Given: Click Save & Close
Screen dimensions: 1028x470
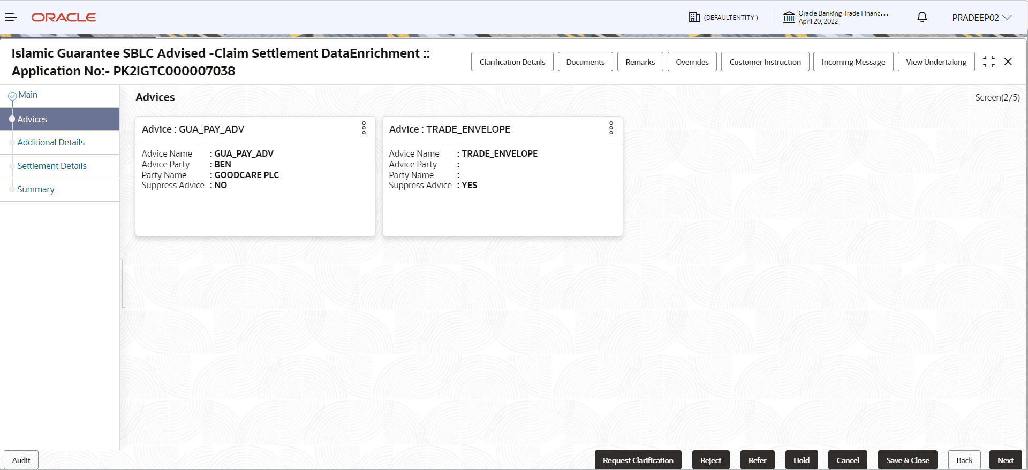Looking at the screenshot, I should pos(908,460).
